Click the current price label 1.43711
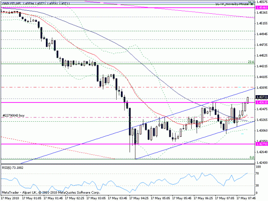Screen dimensions: 268x201 (x=262, y=97)
